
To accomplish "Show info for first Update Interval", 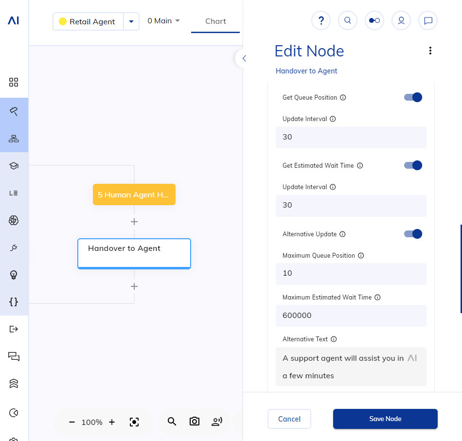I will point(333,119).
